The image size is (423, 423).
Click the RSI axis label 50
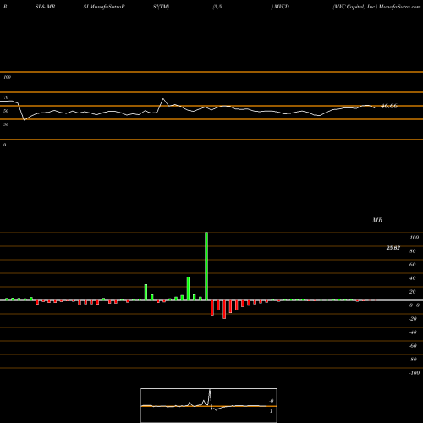tap(6, 111)
